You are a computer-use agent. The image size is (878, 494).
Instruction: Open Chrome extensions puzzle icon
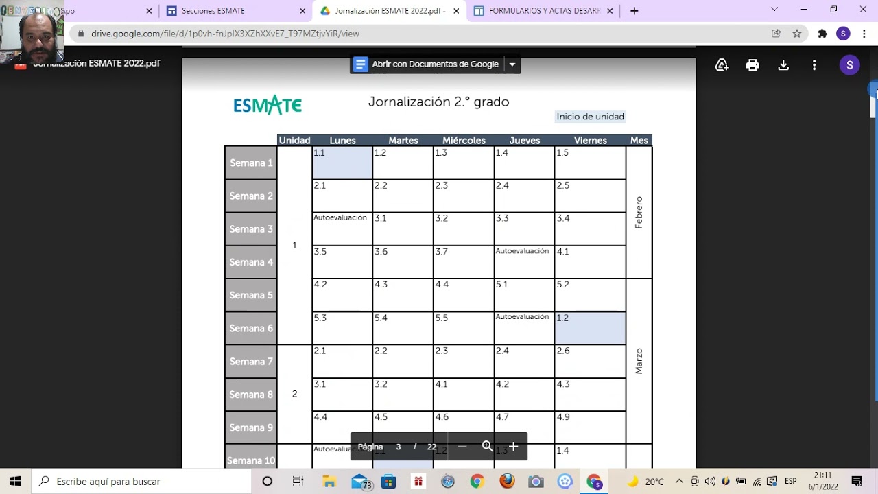822,33
